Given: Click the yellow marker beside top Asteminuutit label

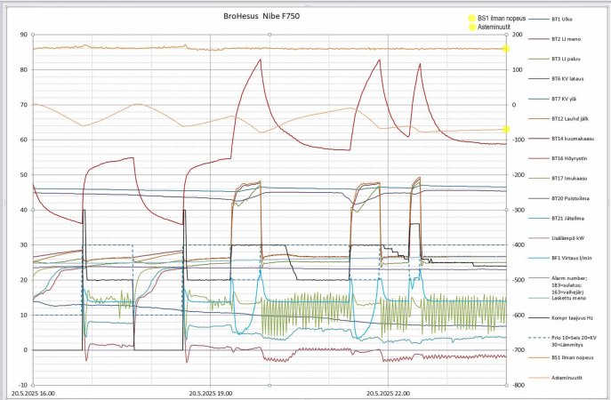Looking at the screenshot, I should point(472,28).
